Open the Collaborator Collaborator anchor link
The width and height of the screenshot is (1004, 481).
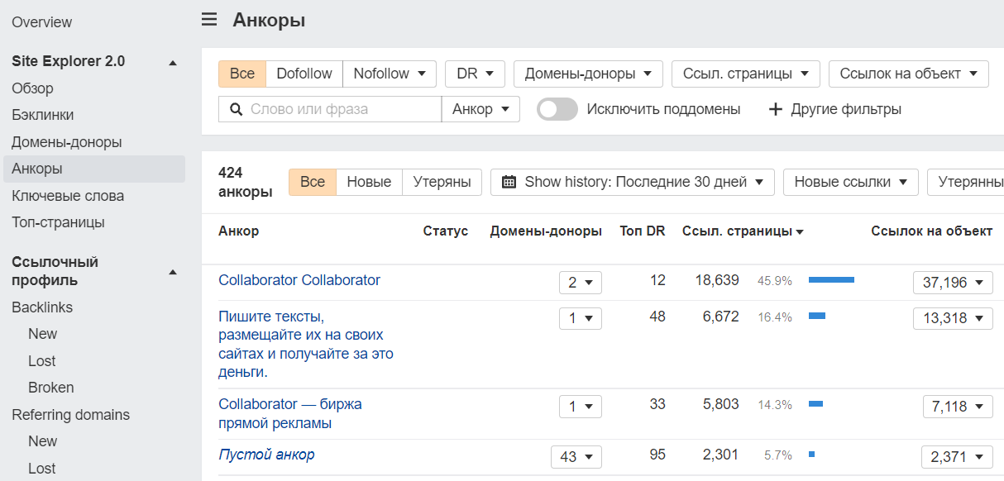coord(299,280)
